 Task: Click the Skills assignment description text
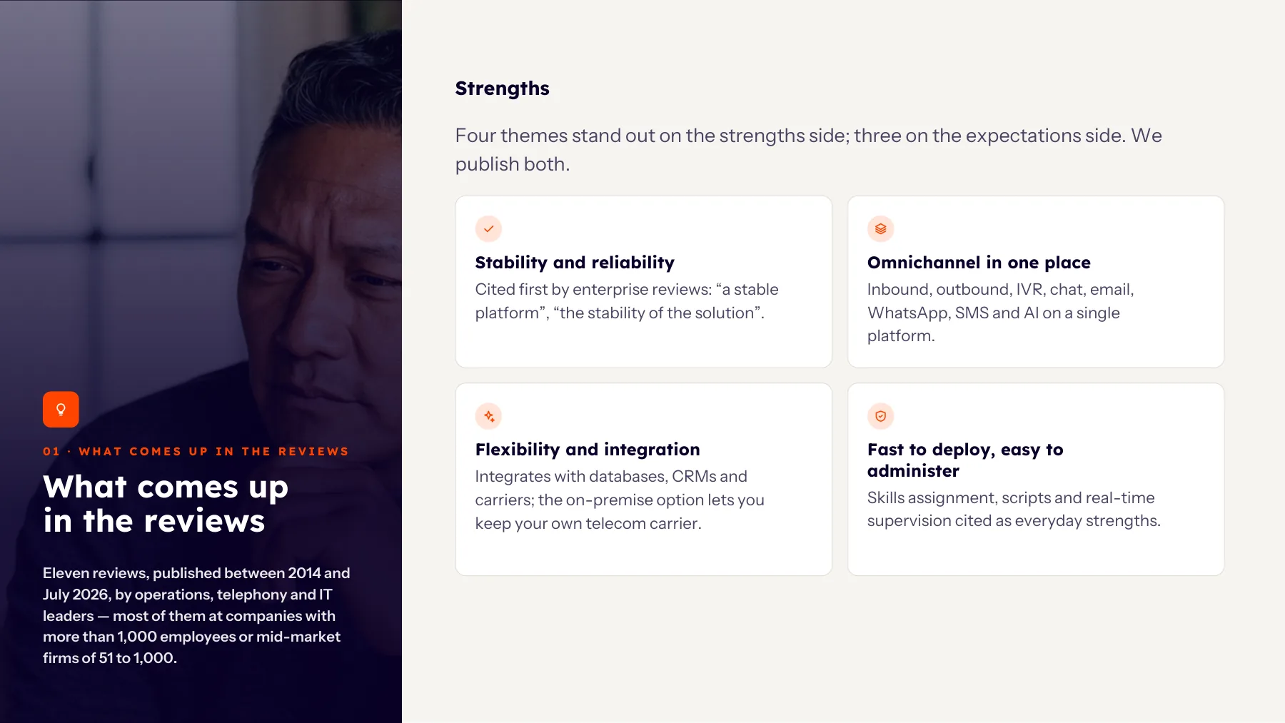[1014, 509]
